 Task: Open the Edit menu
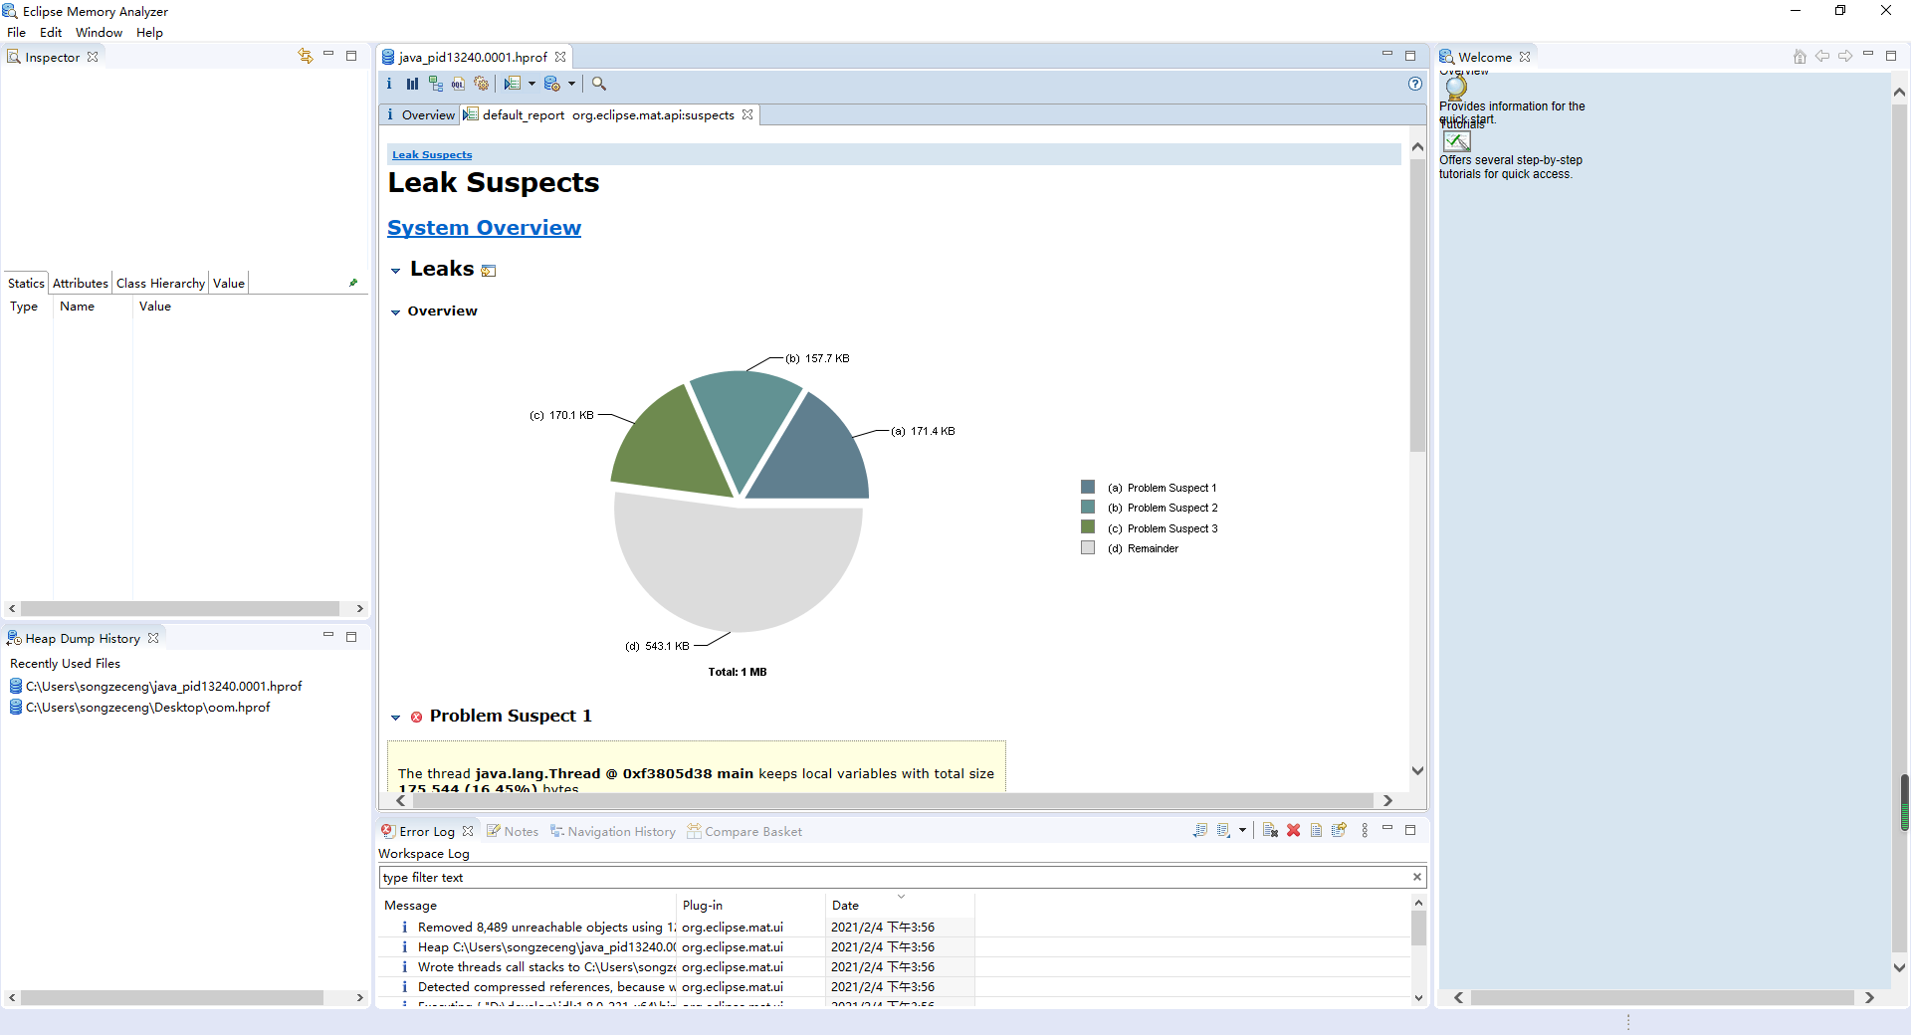pyautogui.click(x=51, y=32)
